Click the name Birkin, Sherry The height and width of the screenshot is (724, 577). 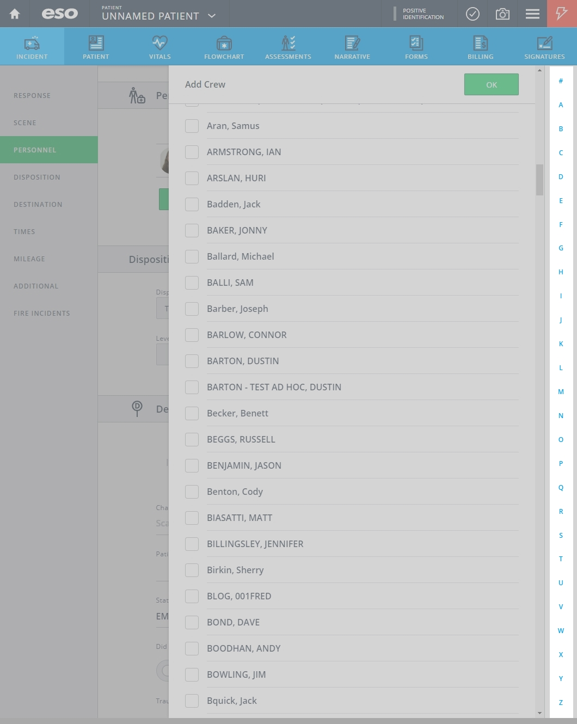pyautogui.click(x=235, y=570)
